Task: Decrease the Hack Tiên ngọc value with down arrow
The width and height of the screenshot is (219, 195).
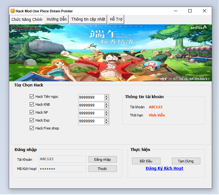Action: pyautogui.click(x=106, y=99)
